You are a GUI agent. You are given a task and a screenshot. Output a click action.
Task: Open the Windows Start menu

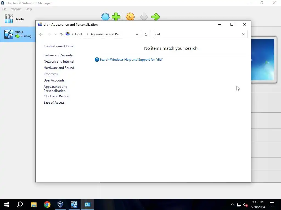click(x=7, y=205)
